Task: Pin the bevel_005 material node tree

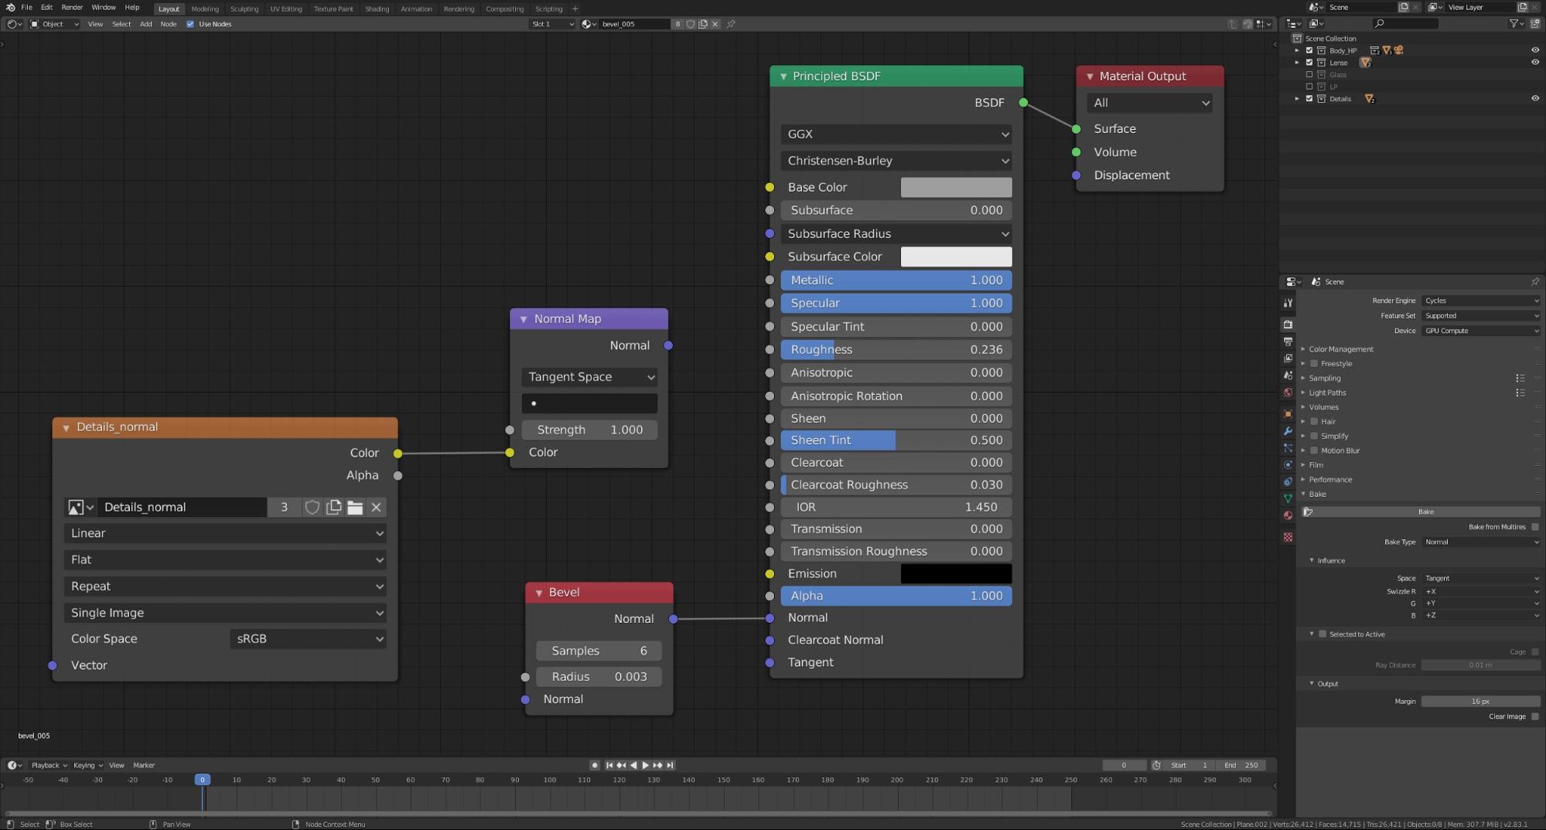Action: (x=731, y=24)
